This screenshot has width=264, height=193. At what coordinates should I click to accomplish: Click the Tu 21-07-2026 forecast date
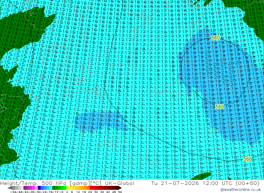click(175, 183)
